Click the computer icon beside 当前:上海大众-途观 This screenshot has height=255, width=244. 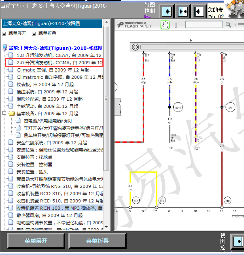point(5,48)
